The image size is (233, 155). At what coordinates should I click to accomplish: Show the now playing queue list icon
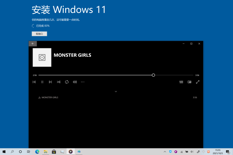[181, 82]
